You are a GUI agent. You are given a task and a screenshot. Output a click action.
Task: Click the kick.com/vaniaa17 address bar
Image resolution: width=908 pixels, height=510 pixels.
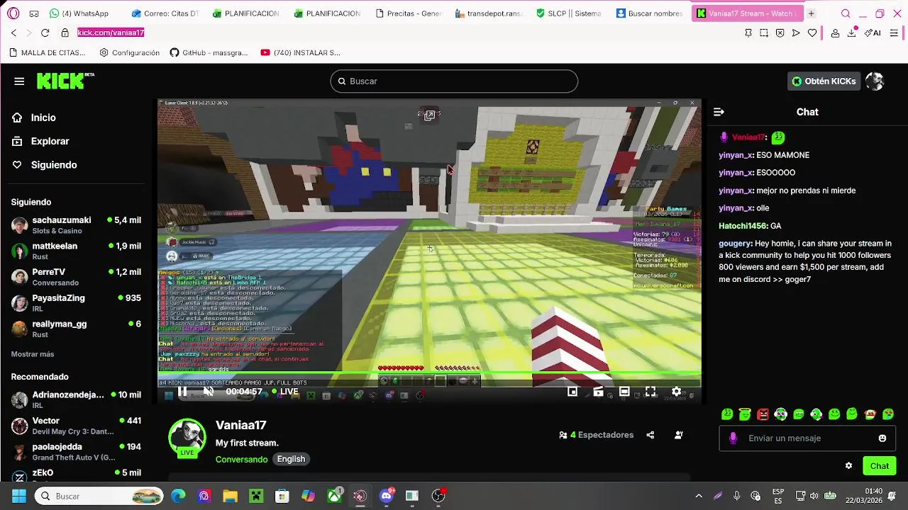click(111, 33)
